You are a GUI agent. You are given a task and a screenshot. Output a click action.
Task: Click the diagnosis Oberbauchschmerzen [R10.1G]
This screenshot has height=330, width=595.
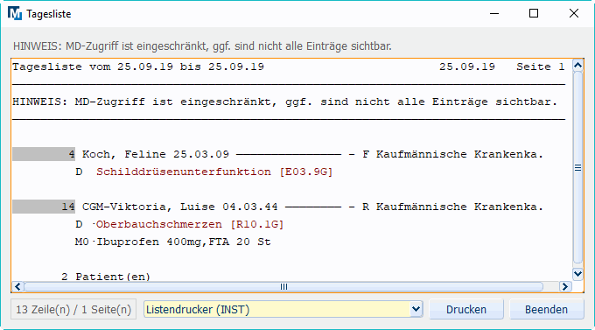click(x=190, y=224)
